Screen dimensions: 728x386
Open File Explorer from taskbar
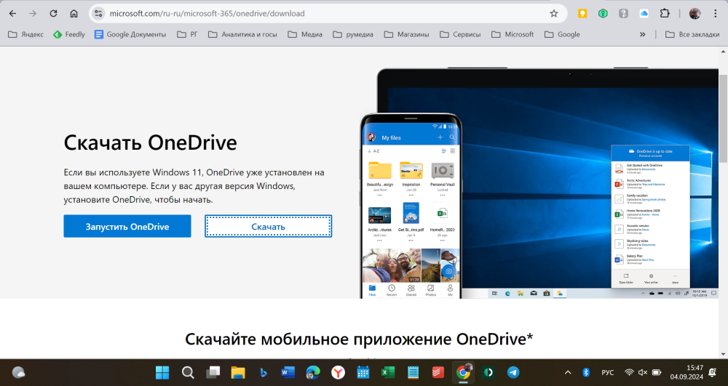(238, 372)
